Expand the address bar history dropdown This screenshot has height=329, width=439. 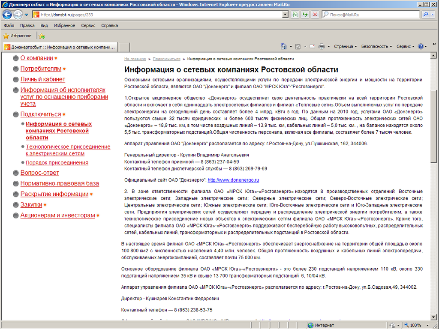[x=285, y=15]
